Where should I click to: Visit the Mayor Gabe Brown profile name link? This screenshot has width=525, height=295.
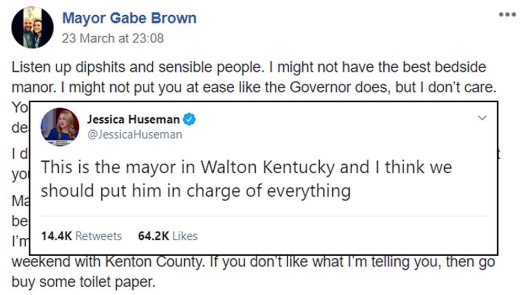tap(129, 18)
